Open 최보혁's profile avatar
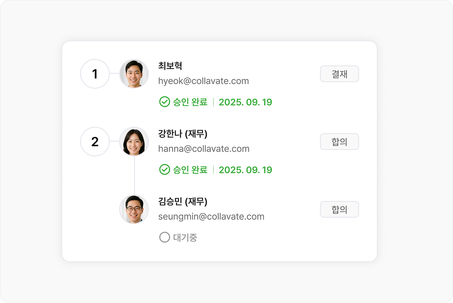The image size is (453, 303). click(134, 74)
